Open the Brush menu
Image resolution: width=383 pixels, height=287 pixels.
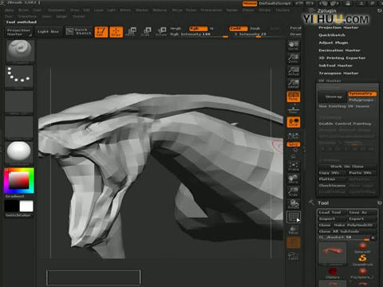(23, 10)
